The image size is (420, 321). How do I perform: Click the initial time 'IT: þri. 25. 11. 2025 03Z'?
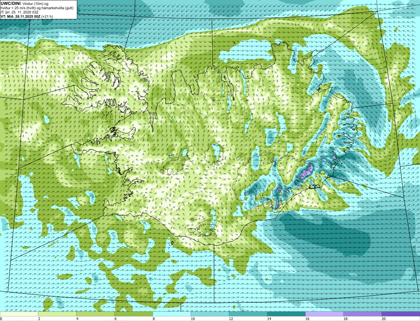coord(20,12)
